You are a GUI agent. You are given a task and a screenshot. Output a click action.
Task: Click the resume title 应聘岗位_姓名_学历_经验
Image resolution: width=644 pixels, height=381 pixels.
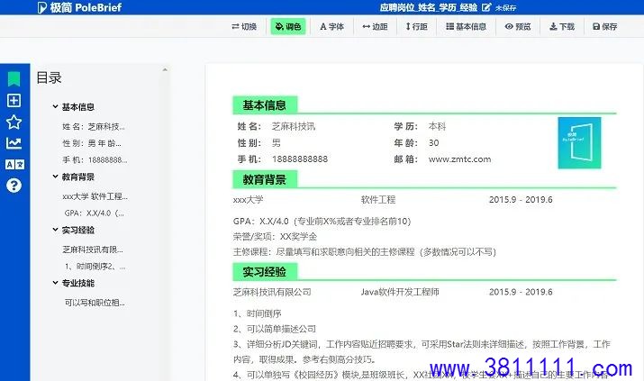click(x=429, y=7)
